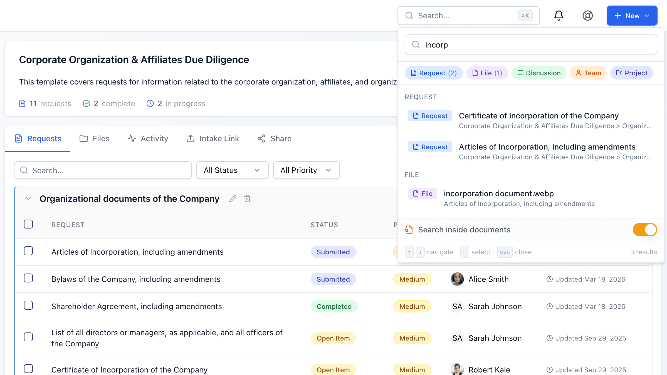667x375 pixels.
Task: Edit the Organizational documents section name
Action: click(x=233, y=198)
